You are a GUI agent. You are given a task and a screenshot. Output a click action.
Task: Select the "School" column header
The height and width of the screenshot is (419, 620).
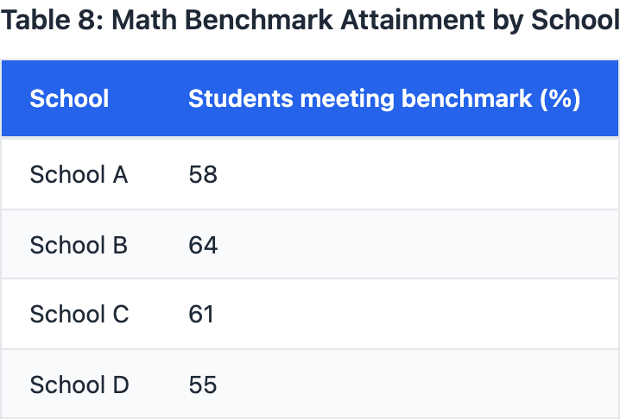pyautogui.click(x=69, y=98)
